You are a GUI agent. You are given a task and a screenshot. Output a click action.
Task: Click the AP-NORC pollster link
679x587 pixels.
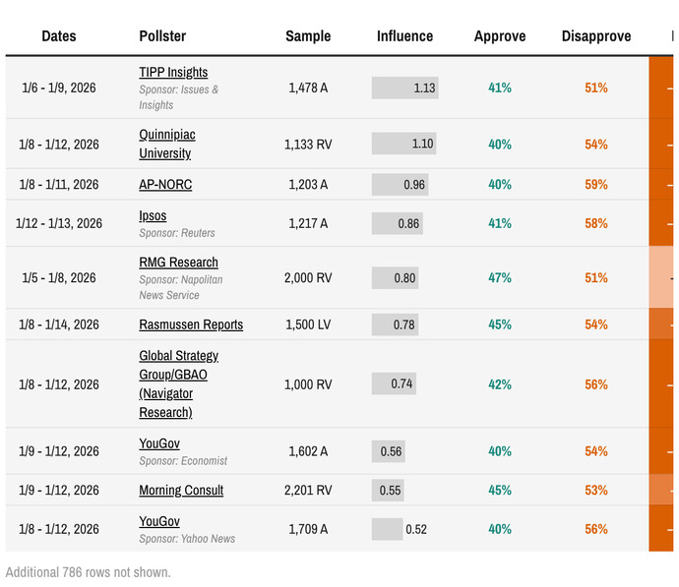(x=165, y=184)
